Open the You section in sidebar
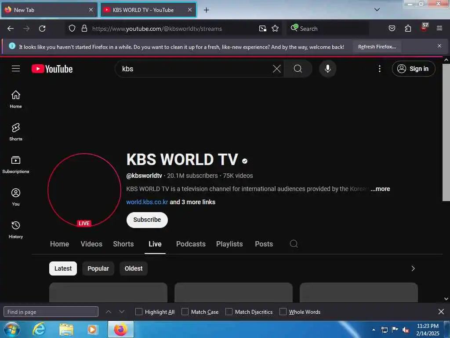 16,197
